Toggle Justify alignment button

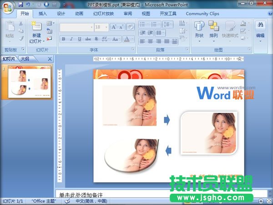click(x=167, y=41)
